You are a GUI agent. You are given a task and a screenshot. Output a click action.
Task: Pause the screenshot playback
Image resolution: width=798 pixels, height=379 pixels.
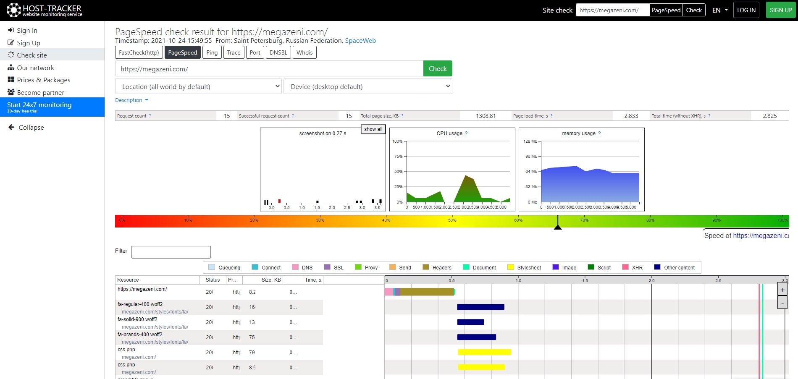pos(266,203)
